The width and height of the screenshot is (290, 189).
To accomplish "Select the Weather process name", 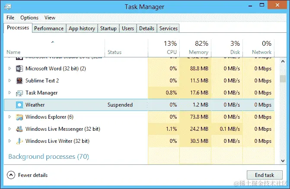I will 35,105.
